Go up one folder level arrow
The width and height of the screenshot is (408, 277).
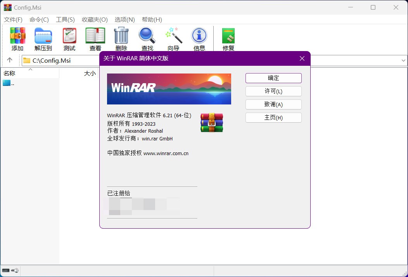click(x=10, y=60)
